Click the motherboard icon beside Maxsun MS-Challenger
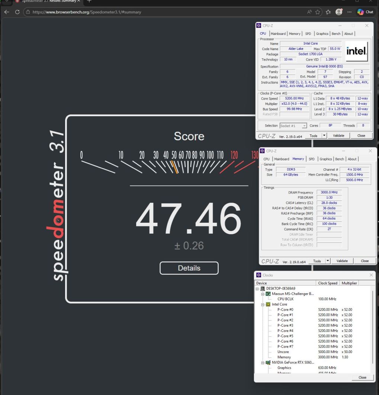This screenshot has height=395, width=379. pos(268,294)
